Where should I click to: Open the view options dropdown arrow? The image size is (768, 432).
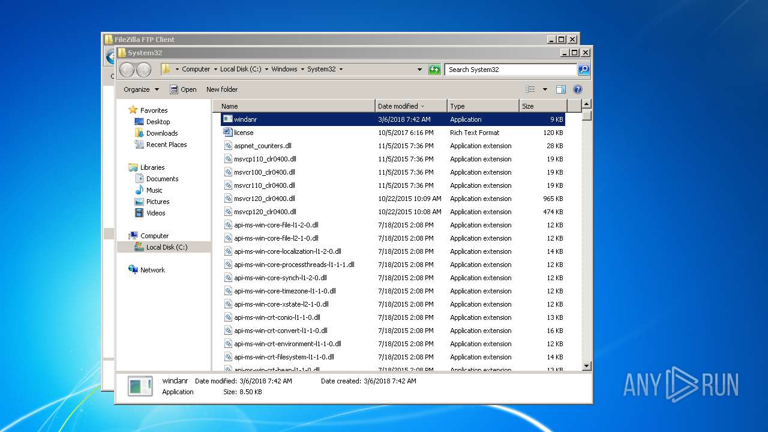click(545, 89)
